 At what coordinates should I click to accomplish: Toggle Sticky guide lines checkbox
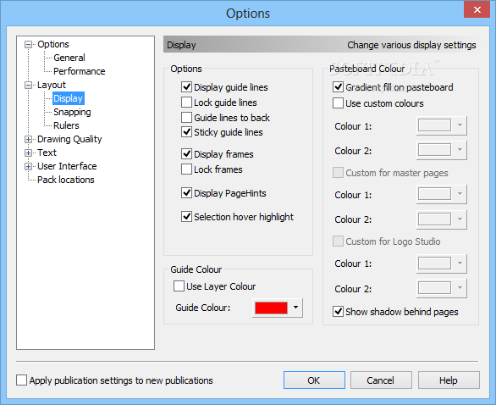(x=186, y=131)
